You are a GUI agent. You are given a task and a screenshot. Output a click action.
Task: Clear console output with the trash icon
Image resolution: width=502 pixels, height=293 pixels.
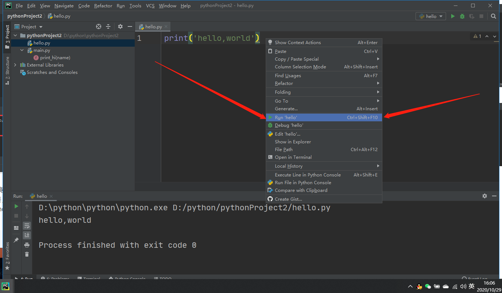click(27, 254)
